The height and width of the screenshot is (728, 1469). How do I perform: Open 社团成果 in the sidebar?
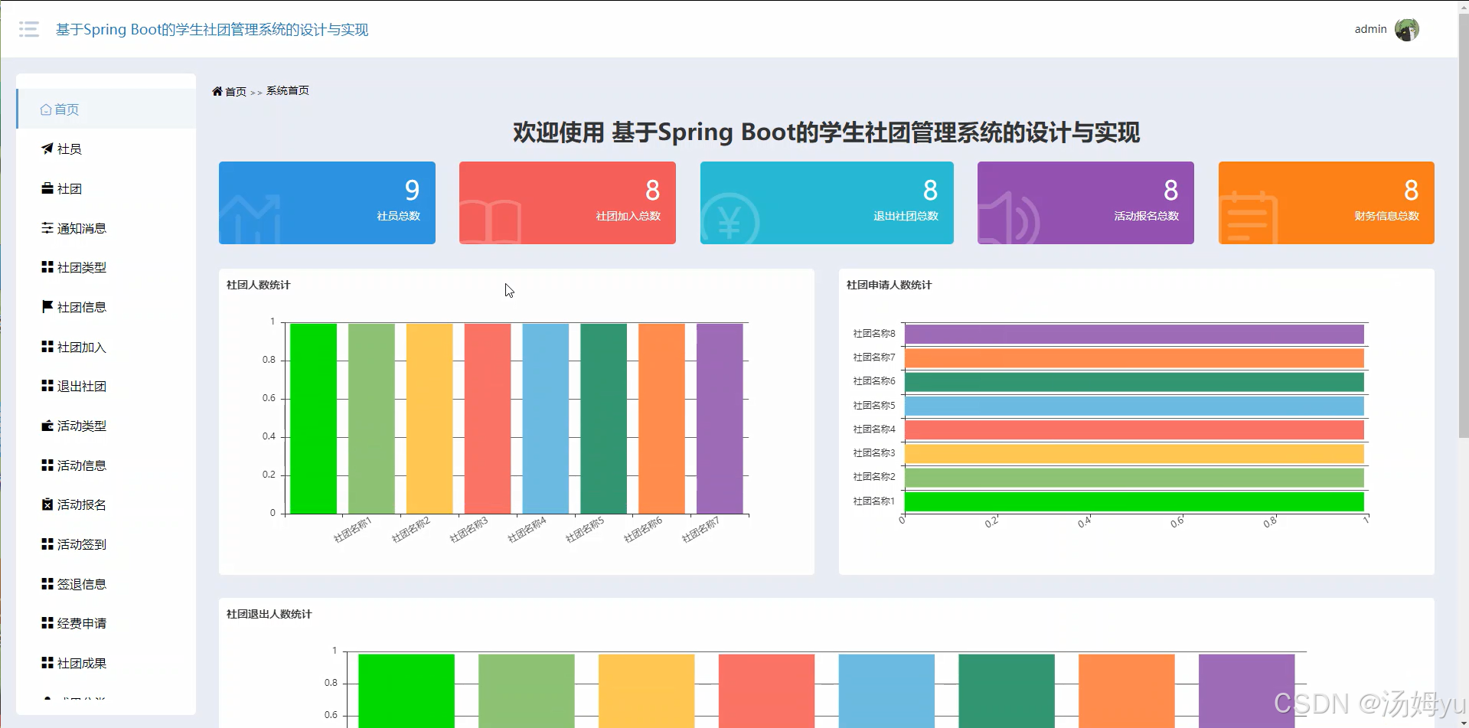(106, 663)
